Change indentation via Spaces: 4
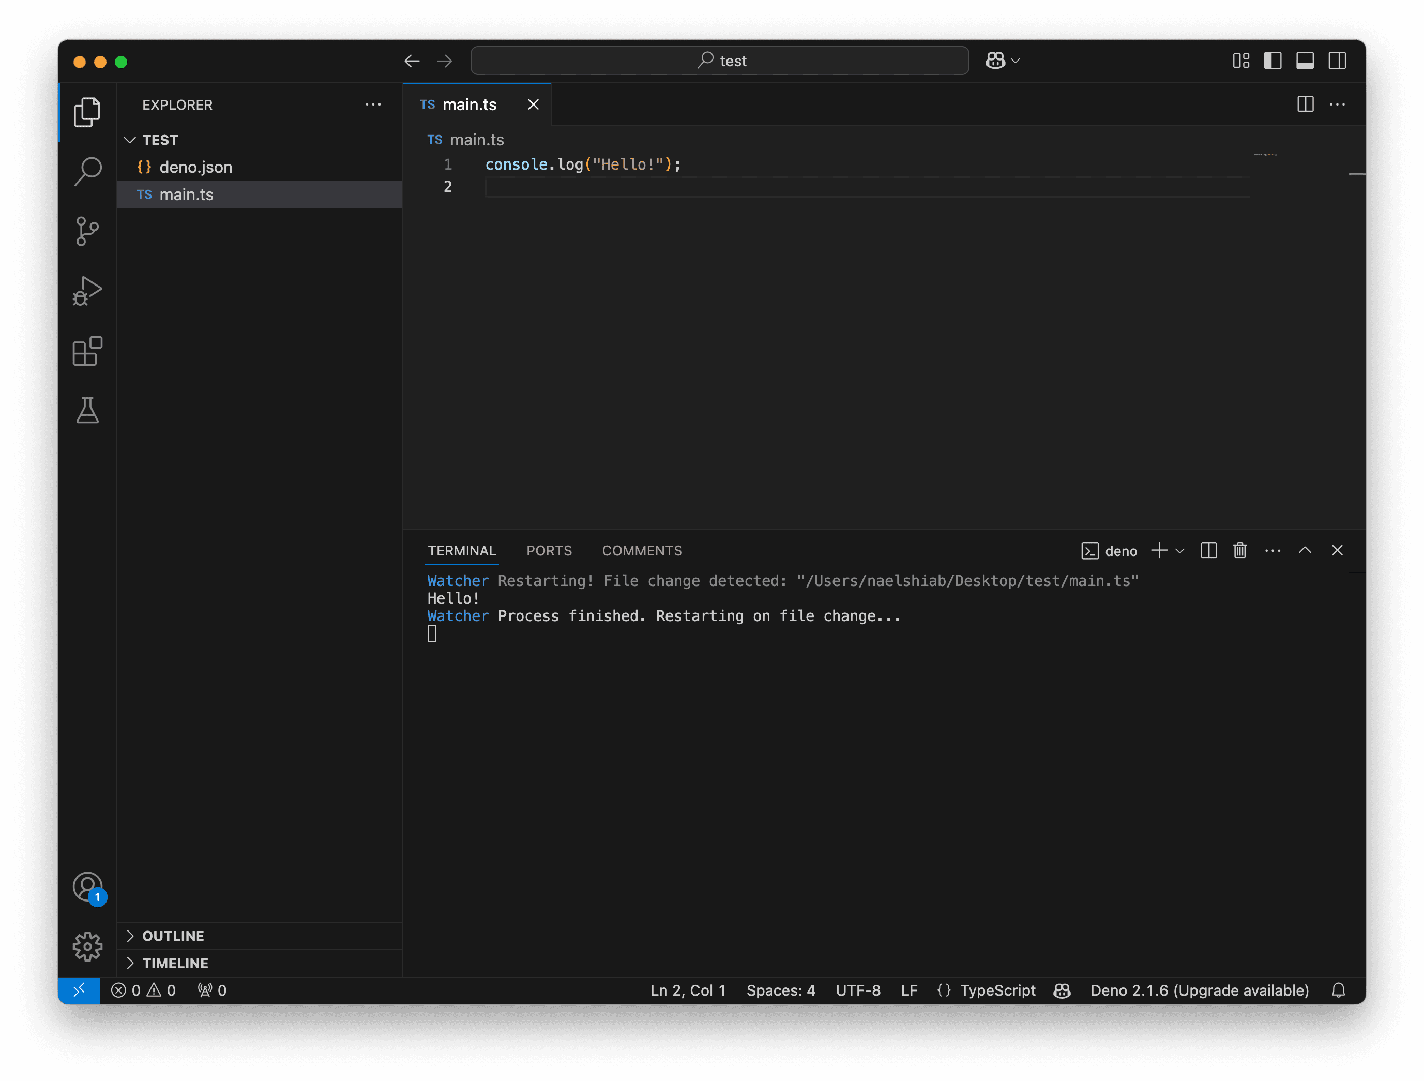The height and width of the screenshot is (1081, 1424). (x=780, y=990)
